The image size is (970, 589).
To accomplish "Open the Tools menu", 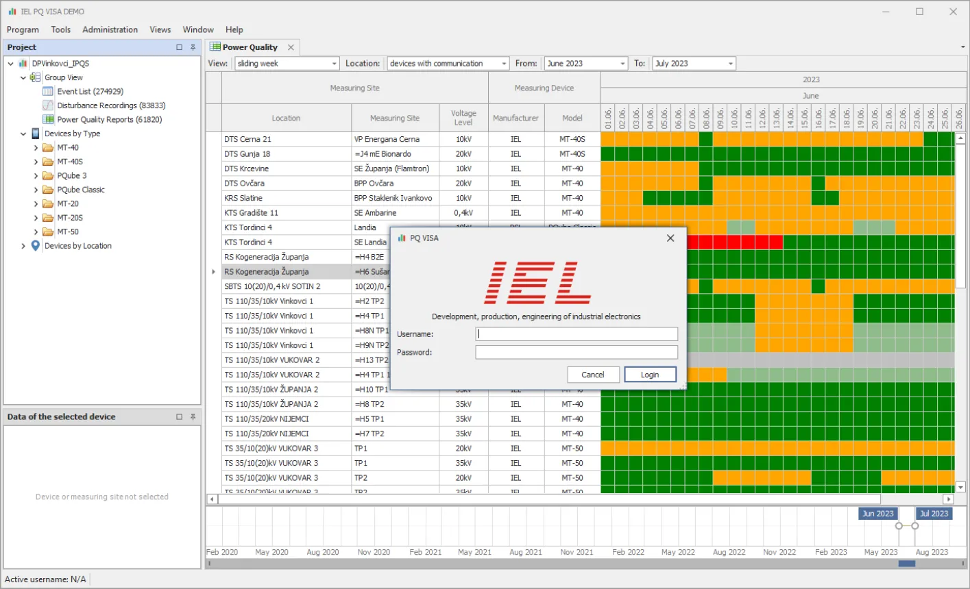I will (x=60, y=29).
